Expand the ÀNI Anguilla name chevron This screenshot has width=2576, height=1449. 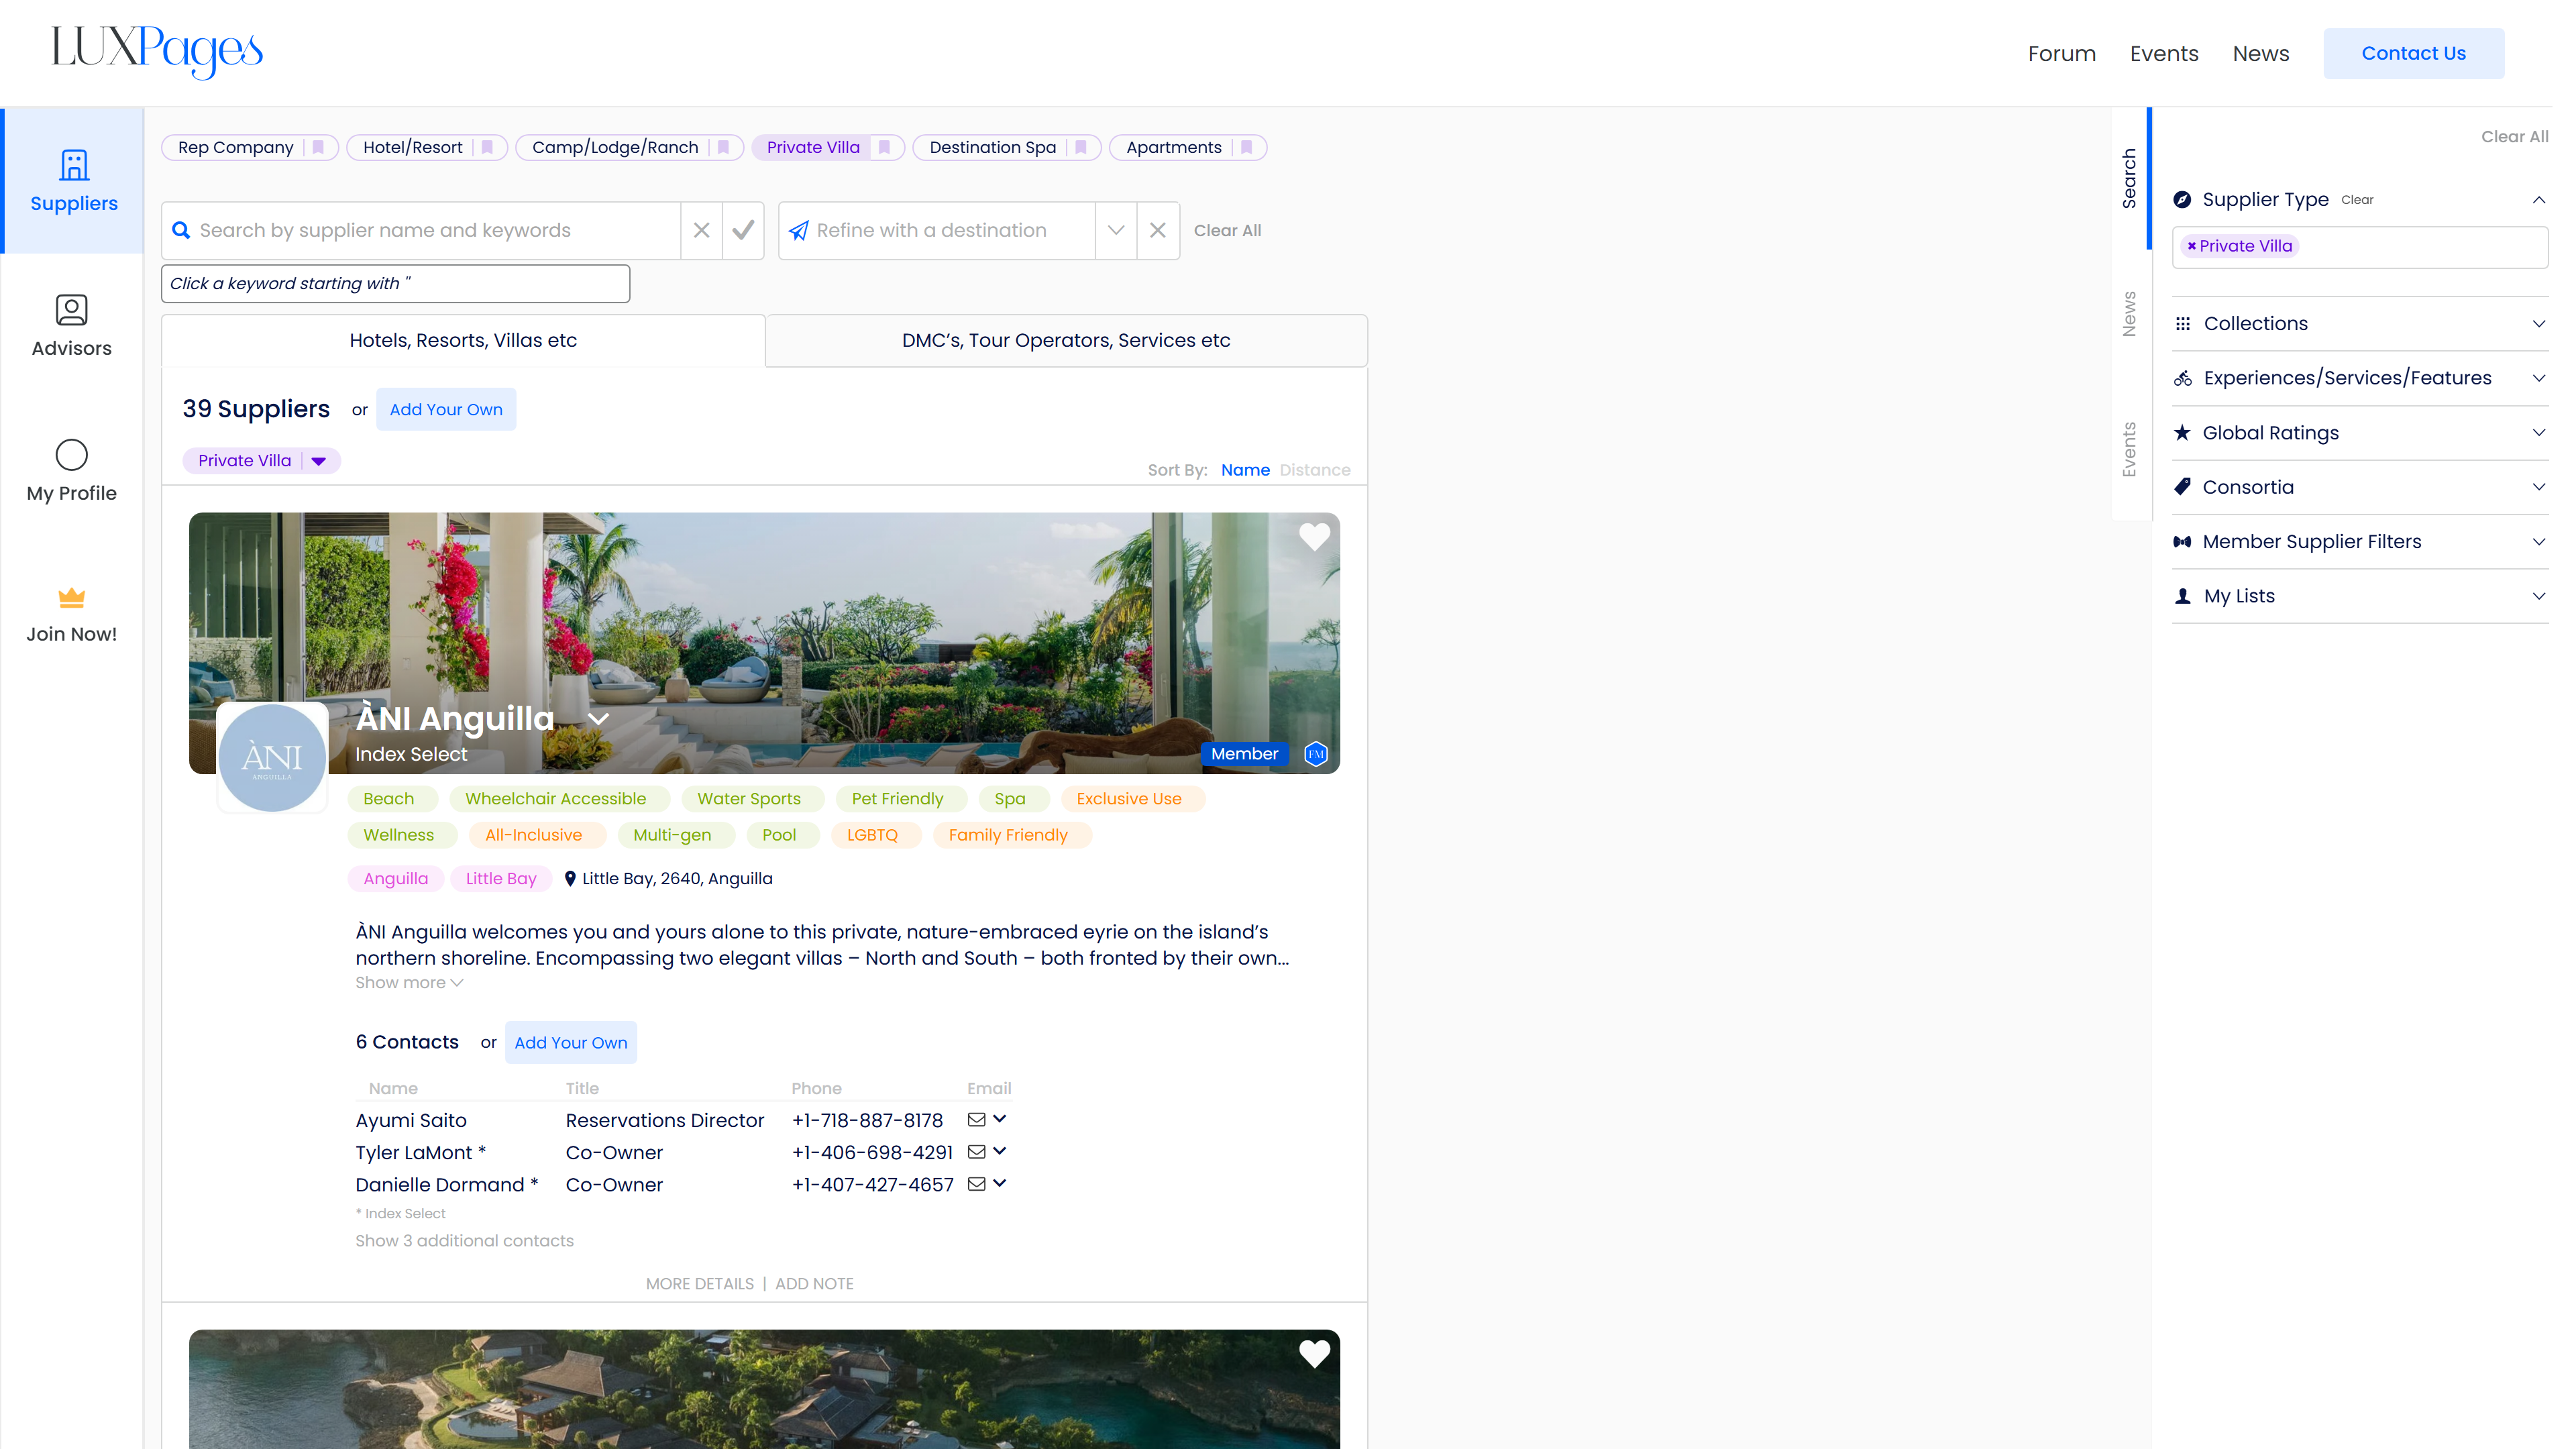[598, 719]
